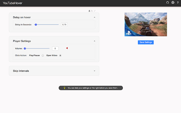
Task: Click the Player Settings heading
Action: coord(22,41)
